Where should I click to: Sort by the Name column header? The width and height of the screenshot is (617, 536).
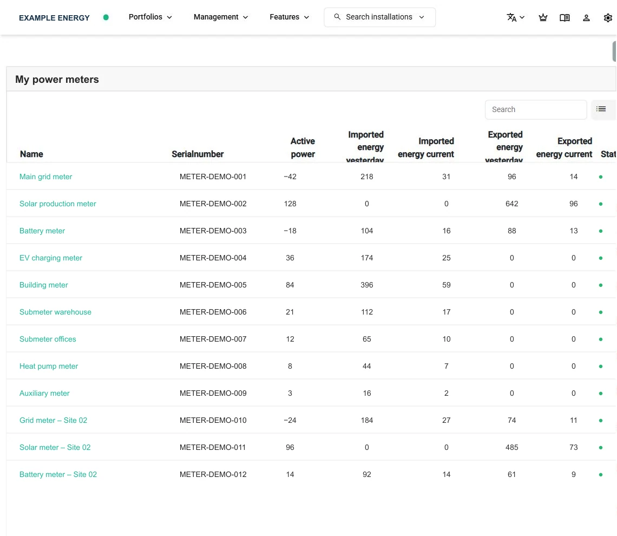[x=31, y=154]
